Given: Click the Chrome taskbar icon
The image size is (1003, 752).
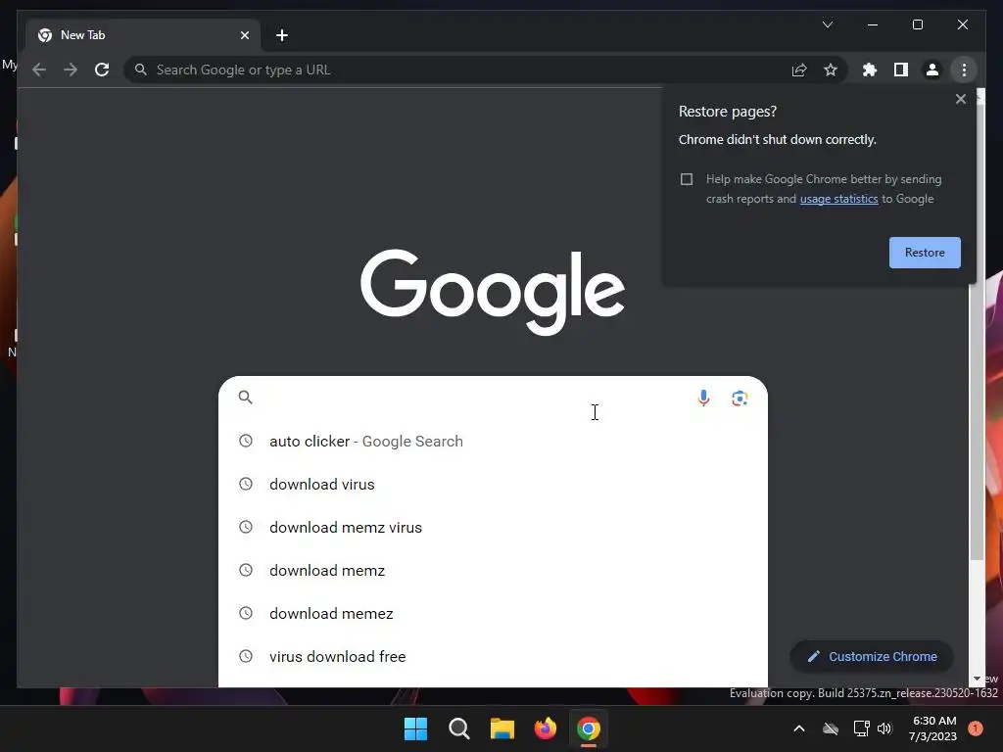Looking at the screenshot, I should pos(589,728).
